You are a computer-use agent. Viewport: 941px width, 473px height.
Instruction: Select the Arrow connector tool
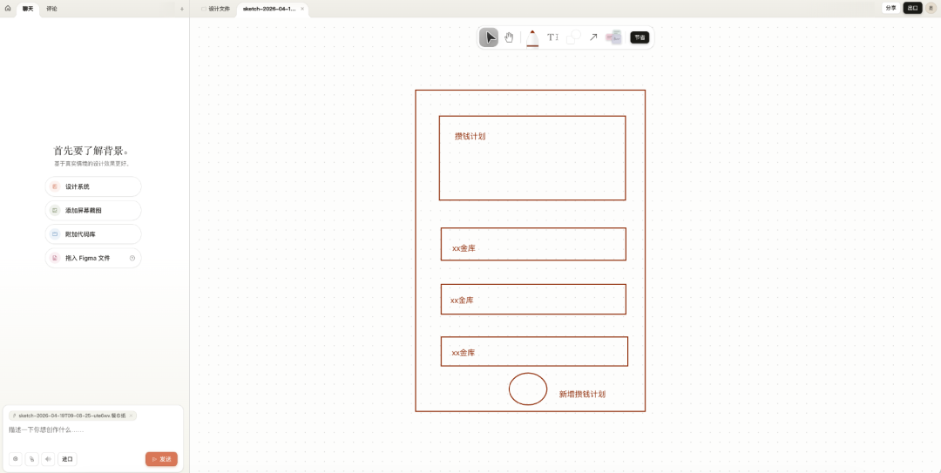pos(593,37)
